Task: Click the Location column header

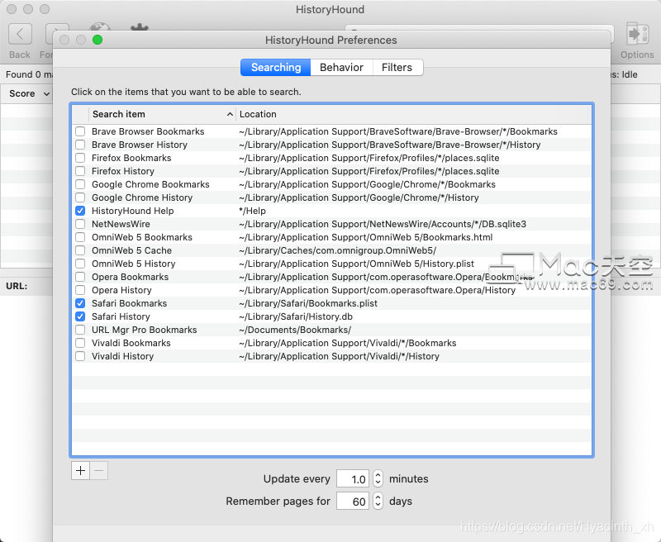Action: pos(414,114)
